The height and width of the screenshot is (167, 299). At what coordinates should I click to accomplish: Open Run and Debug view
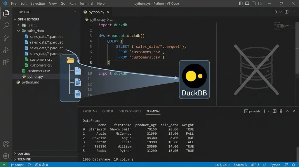coord(6,50)
